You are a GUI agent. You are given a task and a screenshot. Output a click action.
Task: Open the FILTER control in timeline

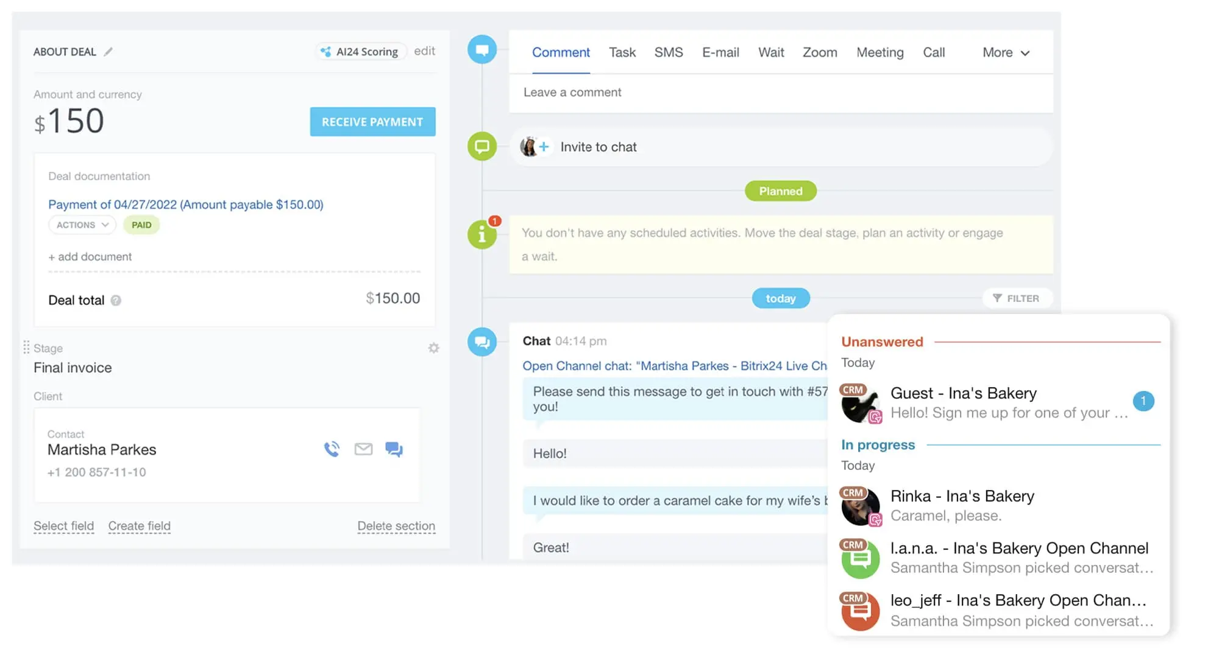(1016, 298)
